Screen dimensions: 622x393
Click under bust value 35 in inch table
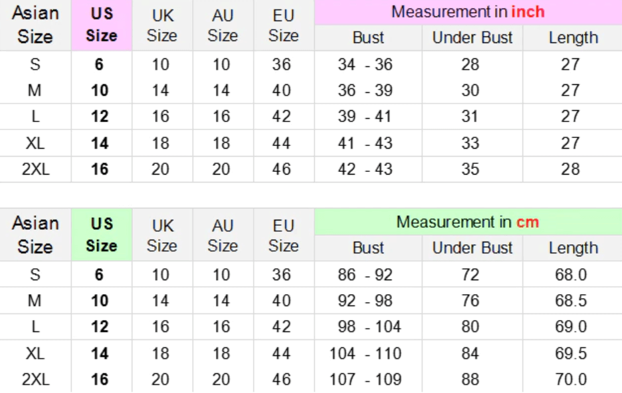point(470,169)
